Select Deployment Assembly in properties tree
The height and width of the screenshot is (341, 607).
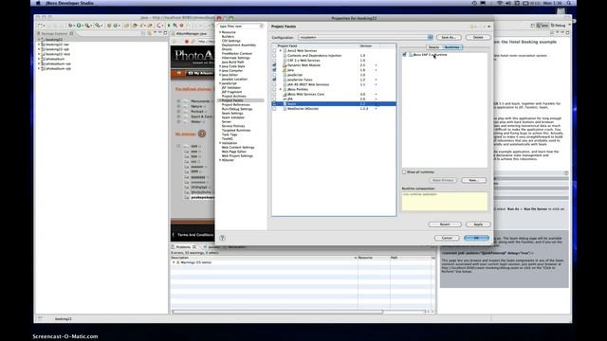click(239, 45)
